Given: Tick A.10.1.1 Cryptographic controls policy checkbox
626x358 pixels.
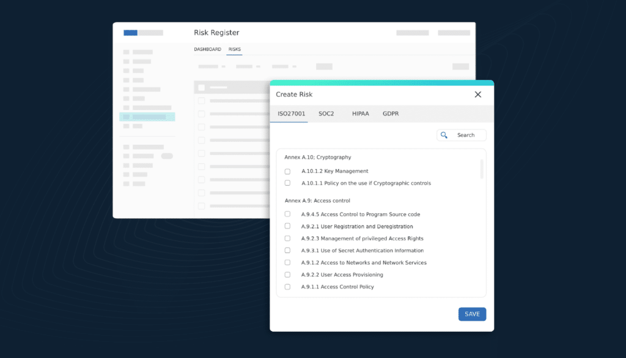Looking at the screenshot, I should pos(287,183).
